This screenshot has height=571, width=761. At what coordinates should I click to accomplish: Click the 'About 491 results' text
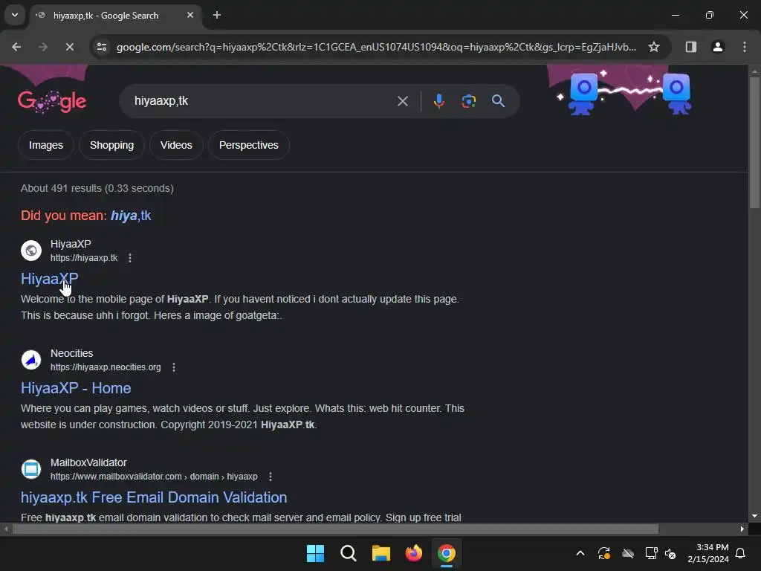click(x=97, y=188)
